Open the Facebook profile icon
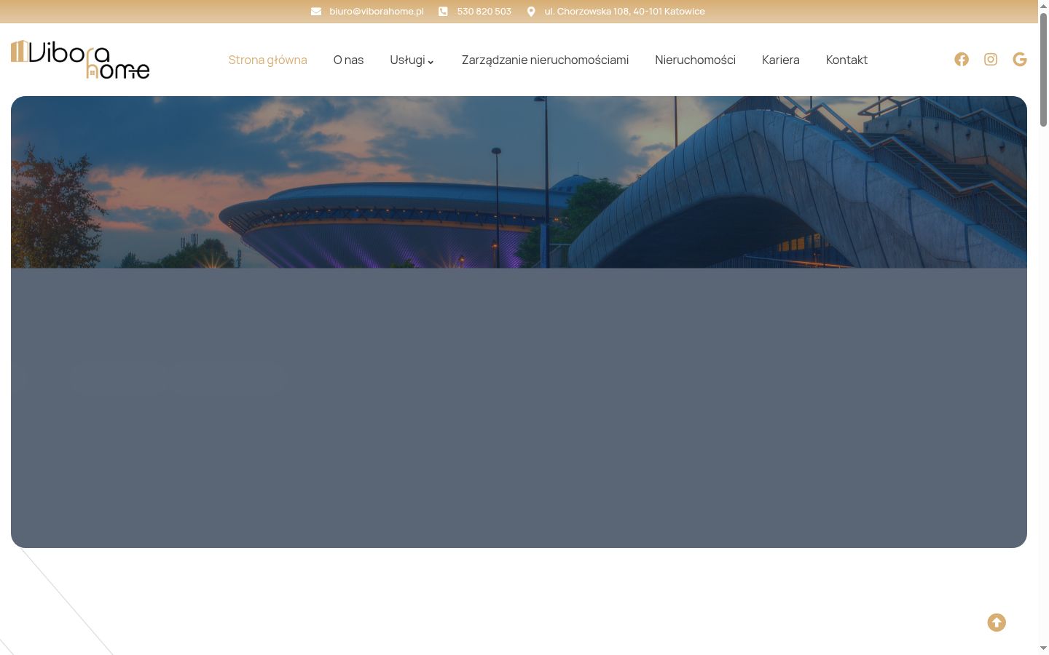The image size is (1049, 655). tap(962, 60)
